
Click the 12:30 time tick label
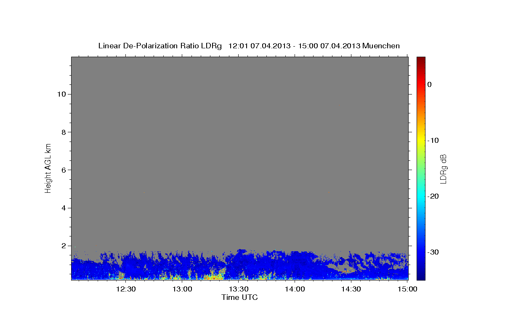125,289
